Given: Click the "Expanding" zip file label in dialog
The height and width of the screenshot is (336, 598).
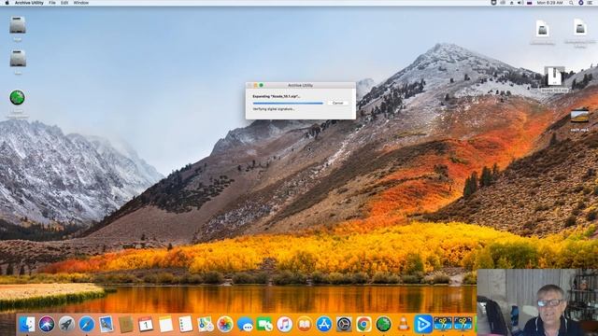Looking at the screenshot, I should (x=277, y=96).
